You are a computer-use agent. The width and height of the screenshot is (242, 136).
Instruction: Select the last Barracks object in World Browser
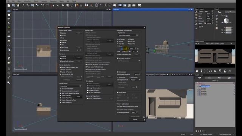click(x=203, y=95)
